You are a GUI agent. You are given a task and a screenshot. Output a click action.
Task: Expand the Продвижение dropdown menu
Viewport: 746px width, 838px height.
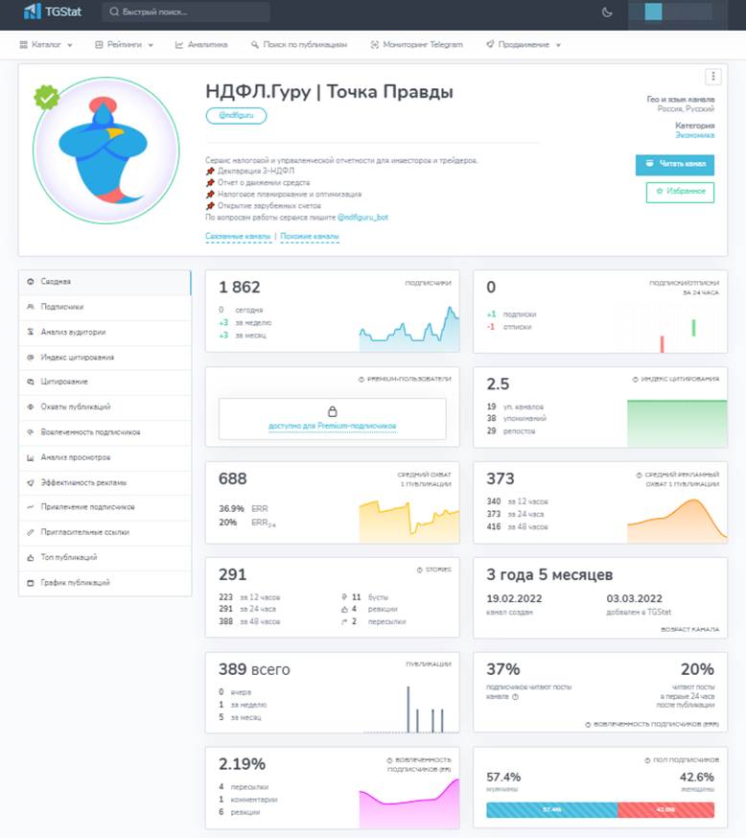(x=524, y=45)
